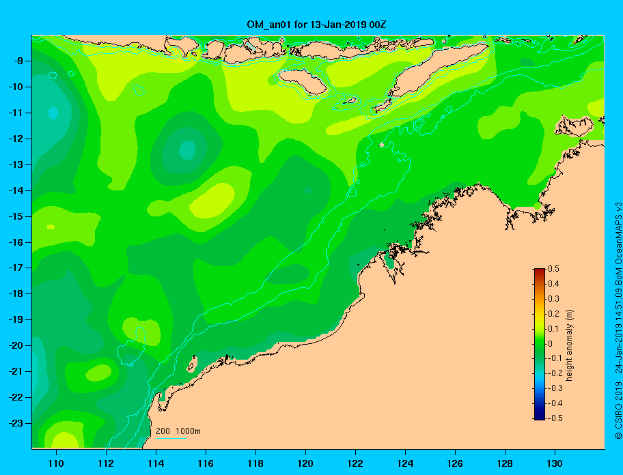Screen dimensions: 623x475
Task: Click the '-0.4' colorbar value
Action: (x=555, y=403)
